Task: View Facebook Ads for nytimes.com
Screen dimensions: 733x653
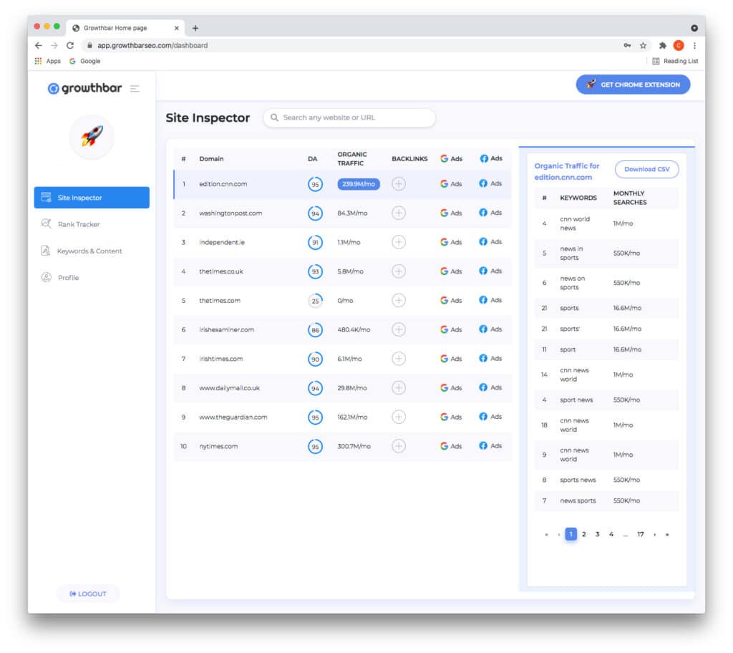Action: pos(490,446)
